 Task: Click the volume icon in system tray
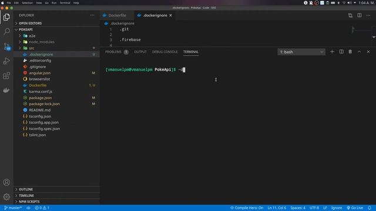tap(350, 3)
